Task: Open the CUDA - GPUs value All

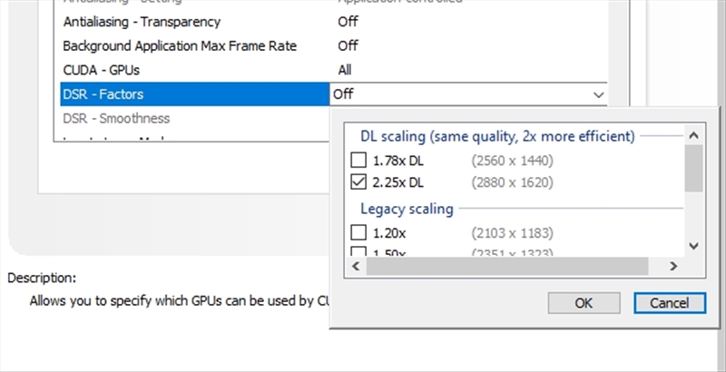Action: coord(345,70)
